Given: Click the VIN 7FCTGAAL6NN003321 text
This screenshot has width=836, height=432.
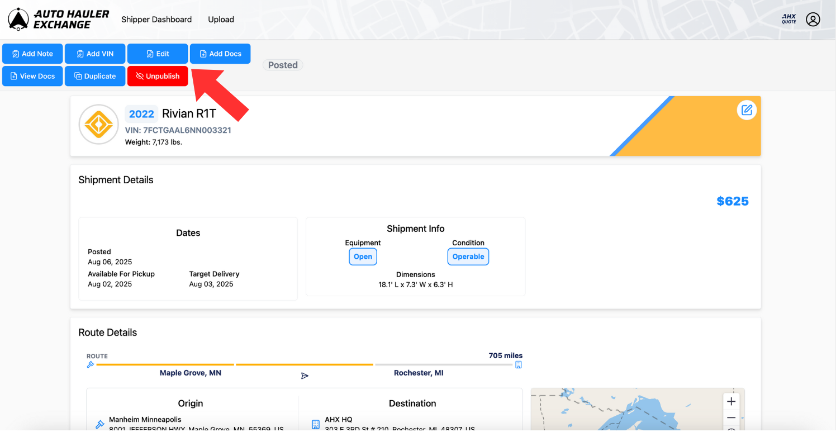Looking at the screenshot, I should point(178,130).
